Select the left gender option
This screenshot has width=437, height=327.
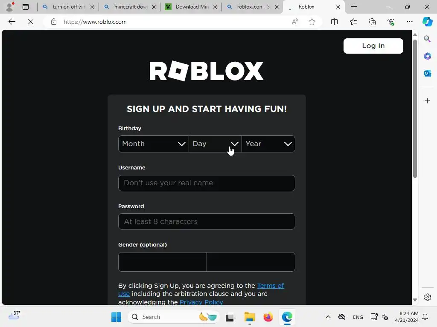tap(163, 262)
